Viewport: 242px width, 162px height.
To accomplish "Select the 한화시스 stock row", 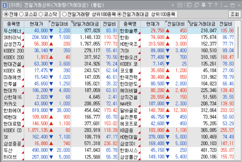I will pos(177,150).
